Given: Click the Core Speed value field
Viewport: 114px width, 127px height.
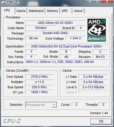Looking at the screenshot, I should [x=39, y=77].
